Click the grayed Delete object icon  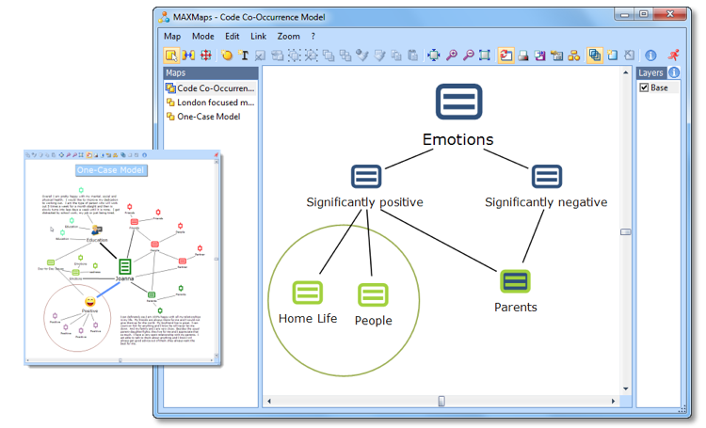pyautogui.click(x=260, y=55)
